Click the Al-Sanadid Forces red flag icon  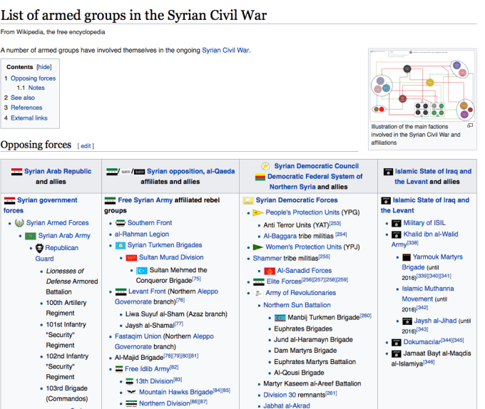[270, 271]
